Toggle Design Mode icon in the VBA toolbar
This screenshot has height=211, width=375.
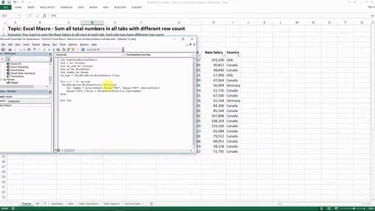point(58,49)
